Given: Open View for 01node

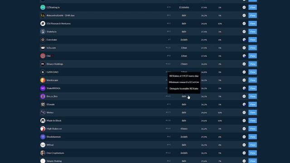Looking at the screenshot, I should [x=252, y=105].
